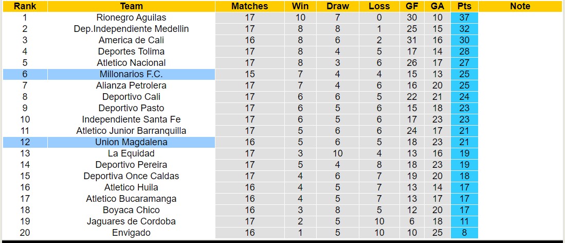Click Jaguares de Cordoba team name
The height and width of the screenshot is (243, 565).
(x=131, y=221)
